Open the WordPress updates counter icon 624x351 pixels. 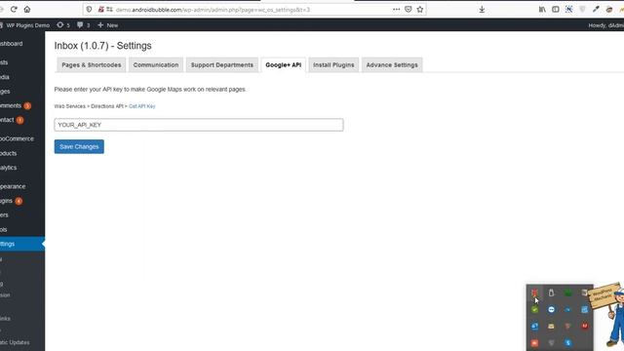click(62, 25)
